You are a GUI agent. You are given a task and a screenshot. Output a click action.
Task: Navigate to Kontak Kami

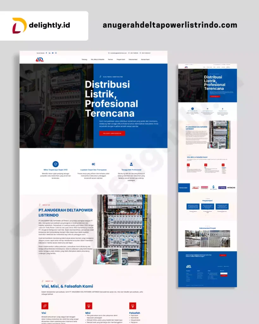pyautogui.click(x=145, y=59)
